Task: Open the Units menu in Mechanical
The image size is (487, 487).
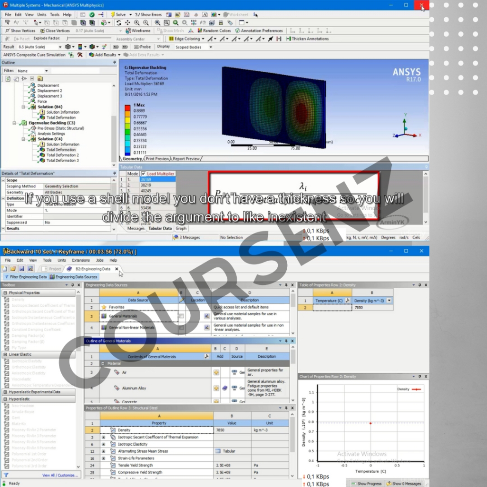Action: click(42, 15)
